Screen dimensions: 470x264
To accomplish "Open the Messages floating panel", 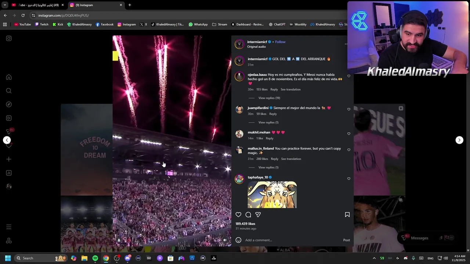I will point(427,238).
